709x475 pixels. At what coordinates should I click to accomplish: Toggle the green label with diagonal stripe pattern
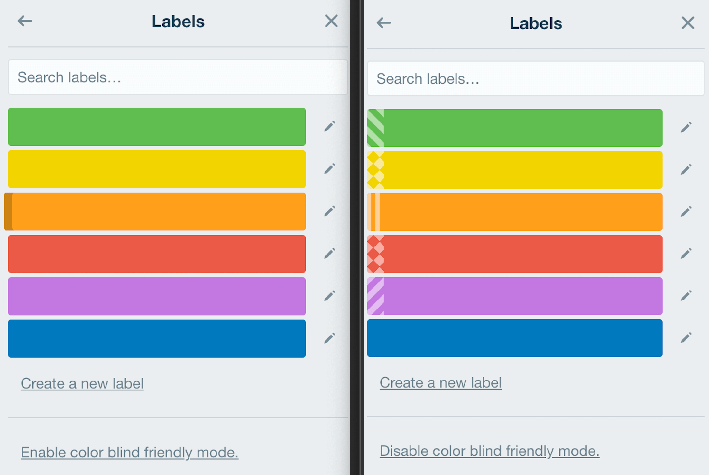(x=515, y=127)
